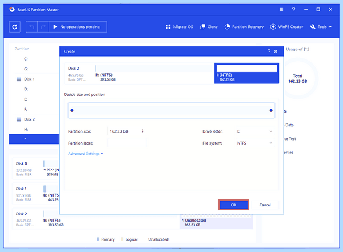Expand Advanced Settings

pyautogui.click(x=86, y=154)
